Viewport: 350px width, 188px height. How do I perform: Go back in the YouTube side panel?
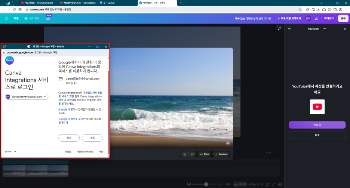click(x=289, y=29)
